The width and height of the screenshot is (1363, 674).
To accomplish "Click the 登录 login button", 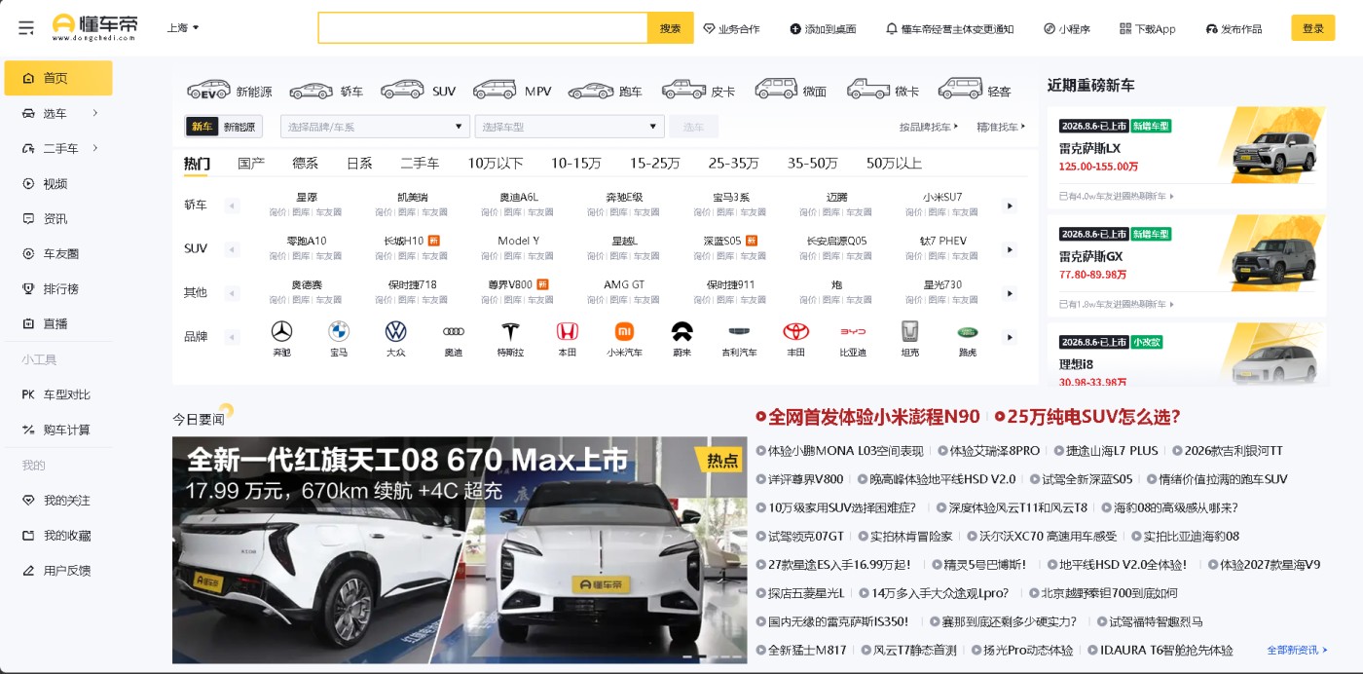I will tap(1313, 28).
